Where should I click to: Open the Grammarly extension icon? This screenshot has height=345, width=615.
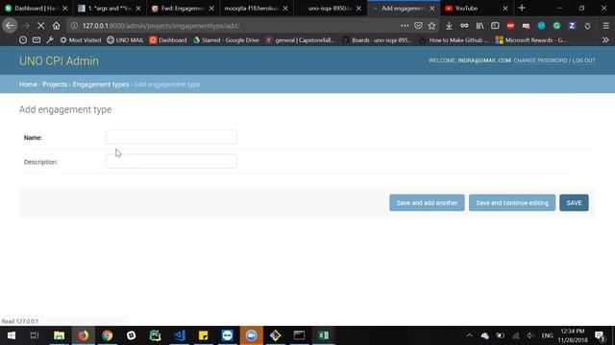[x=556, y=26]
